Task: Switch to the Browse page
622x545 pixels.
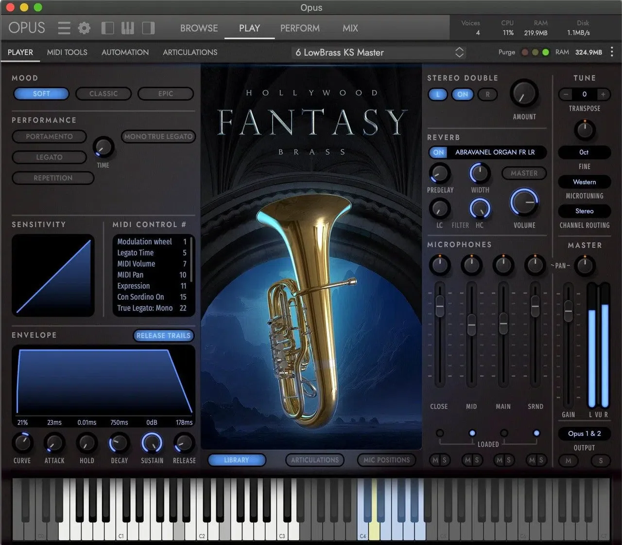Action: pos(199,28)
